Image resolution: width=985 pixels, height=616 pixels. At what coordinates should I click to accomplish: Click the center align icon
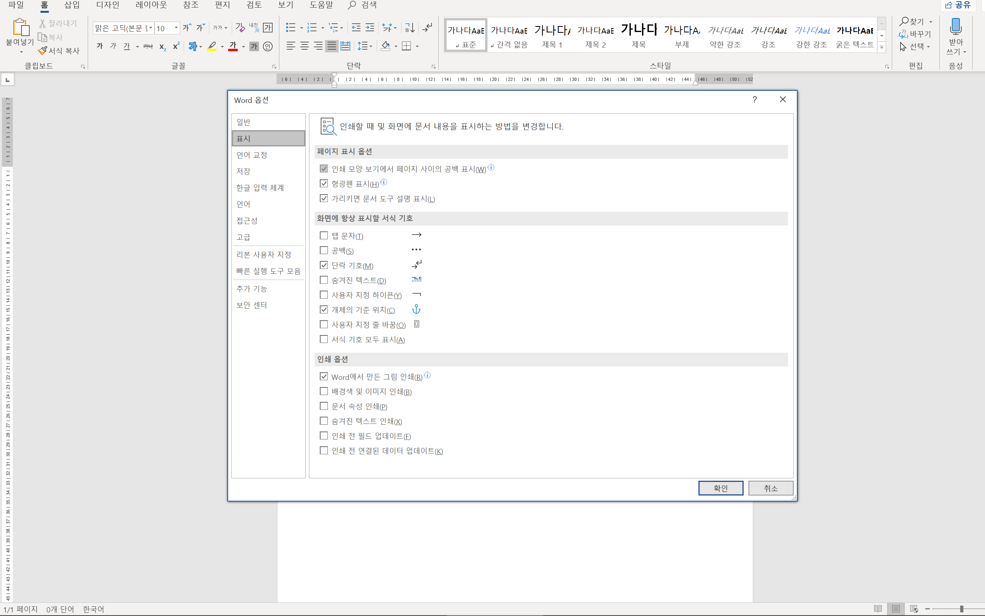[304, 46]
